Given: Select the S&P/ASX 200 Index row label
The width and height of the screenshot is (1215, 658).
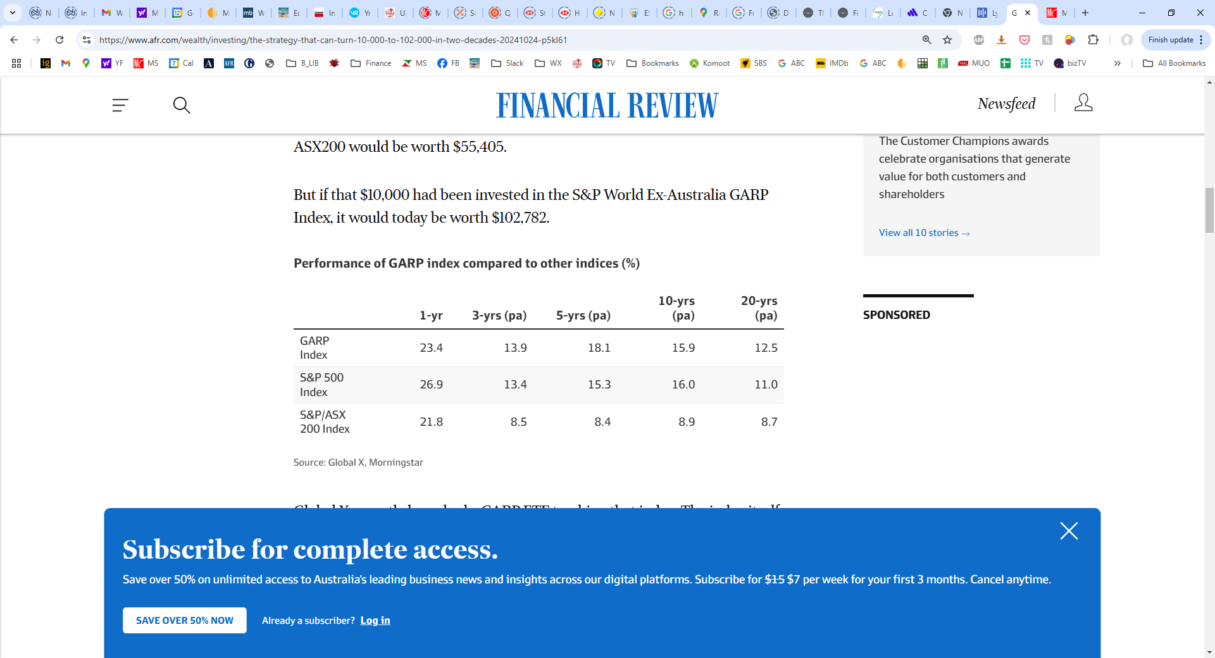Looking at the screenshot, I should tap(325, 422).
